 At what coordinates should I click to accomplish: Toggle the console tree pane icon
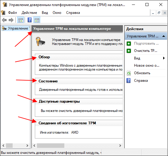pyautogui.click(x=20, y=20)
